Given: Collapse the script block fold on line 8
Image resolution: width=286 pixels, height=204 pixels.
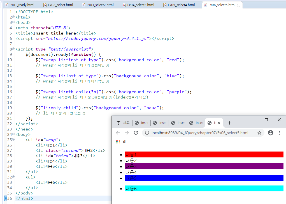Looking at the screenshot, I should click(13, 49).
